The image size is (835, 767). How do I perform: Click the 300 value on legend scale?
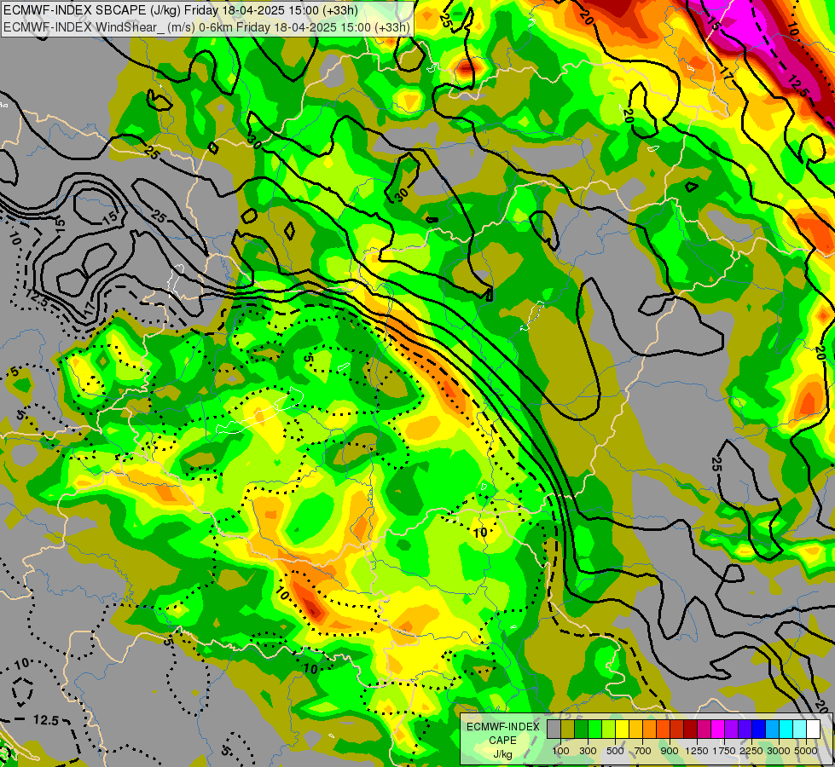tap(588, 751)
